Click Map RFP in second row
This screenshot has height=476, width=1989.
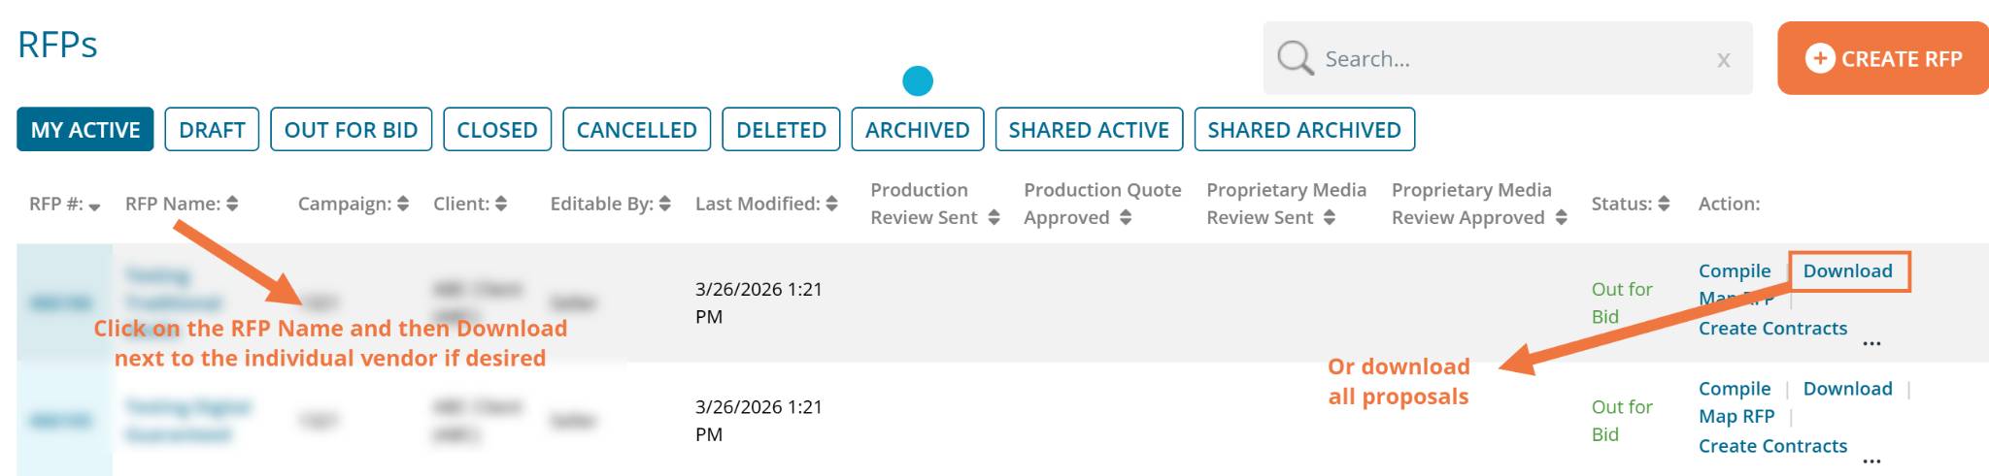click(1736, 417)
